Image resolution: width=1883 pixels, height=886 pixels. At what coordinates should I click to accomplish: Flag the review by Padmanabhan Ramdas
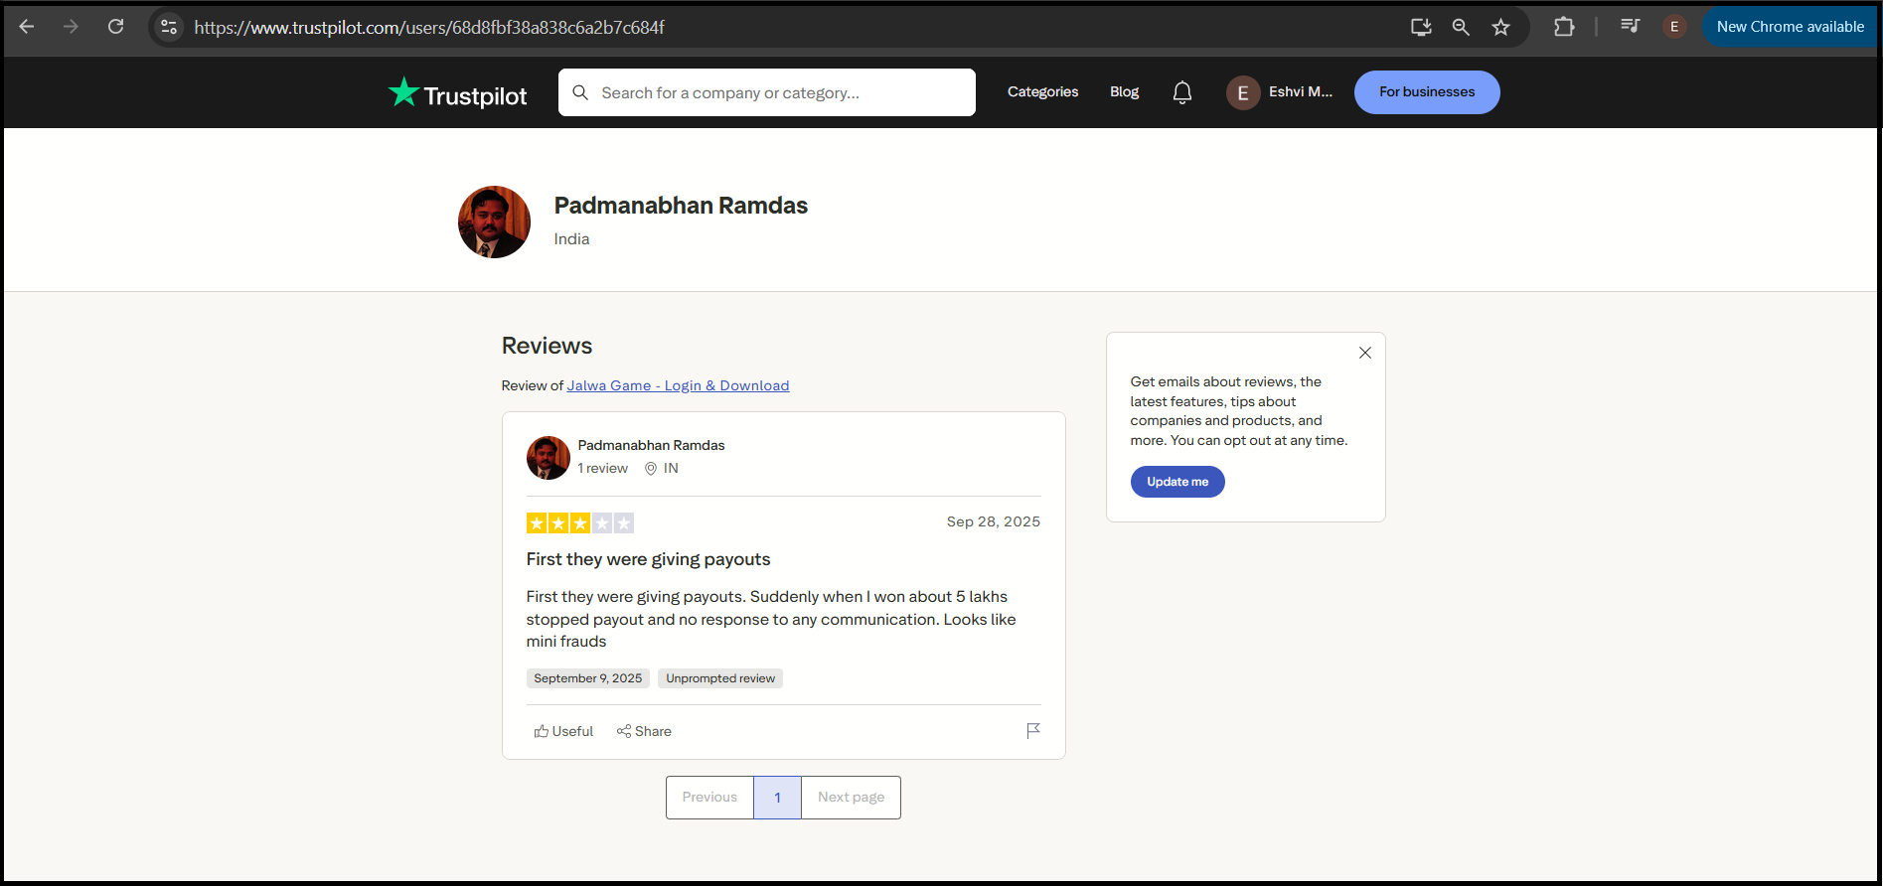point(1032,731)
